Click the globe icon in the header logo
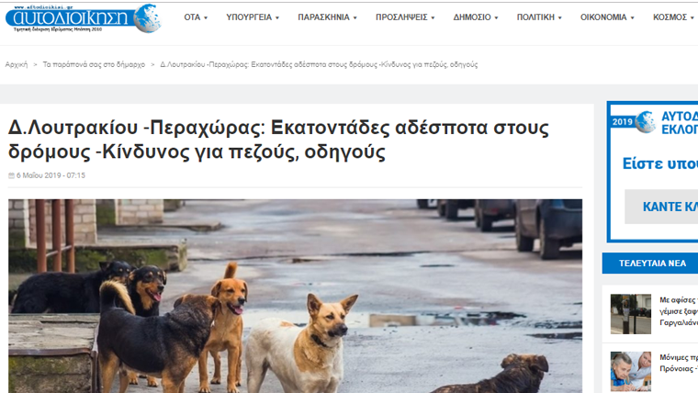The image size is (698, 393). coord(147,18)
